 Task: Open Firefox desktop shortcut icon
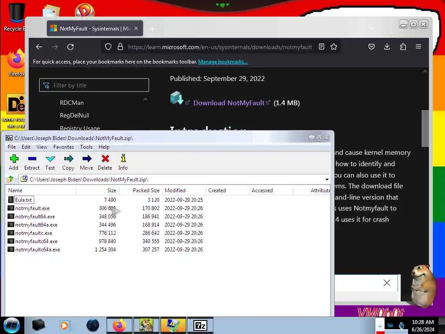pyautogui.click(x=17, y=63)
